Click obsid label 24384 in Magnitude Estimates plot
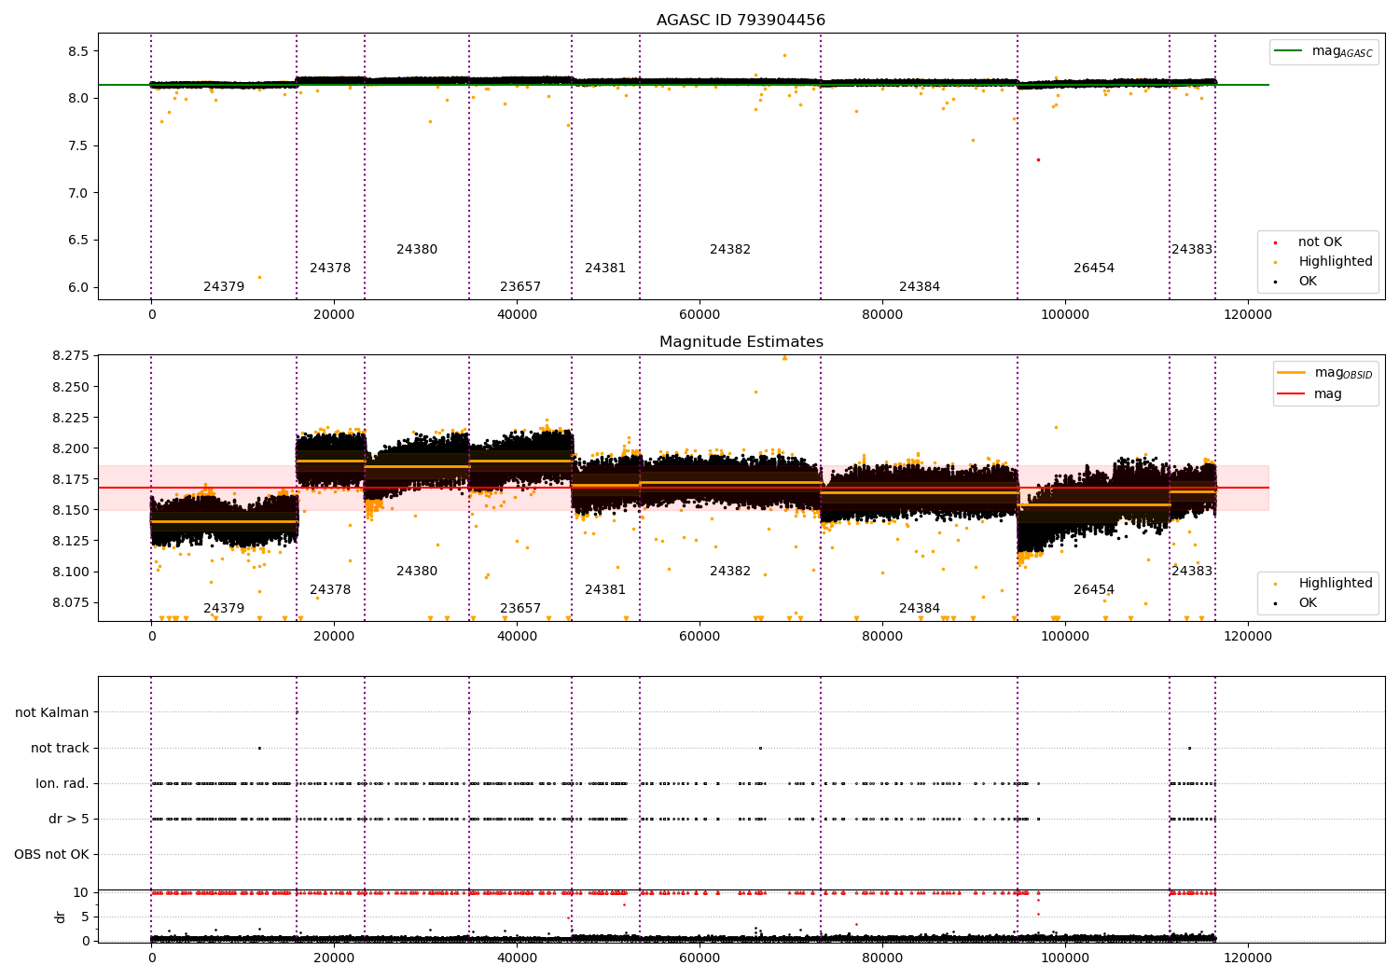Screen dimensions: 1399x979 (920, 609)
